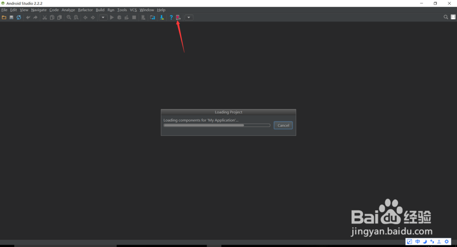Viewport: 457px width, 247px height.
Task: Open the Run menu
Action: coord(111,10)
